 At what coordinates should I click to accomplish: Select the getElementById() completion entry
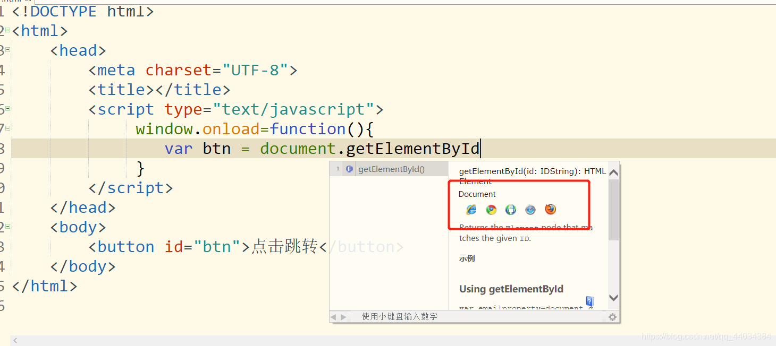point(392,169)
